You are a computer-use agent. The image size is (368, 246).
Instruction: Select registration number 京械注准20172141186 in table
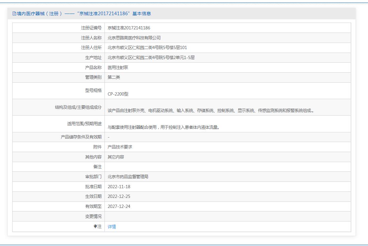pos(129,28)
